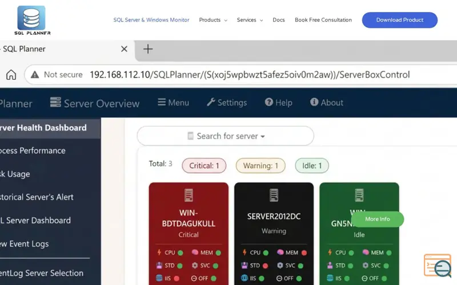Click MEM brain icon on Idle card
Image resolution: width=457 pixels, height=285 pixels.
click(x=366, y=252)
